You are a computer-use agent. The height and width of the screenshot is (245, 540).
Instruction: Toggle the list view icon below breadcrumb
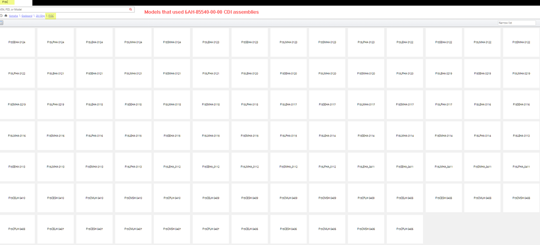1,23
